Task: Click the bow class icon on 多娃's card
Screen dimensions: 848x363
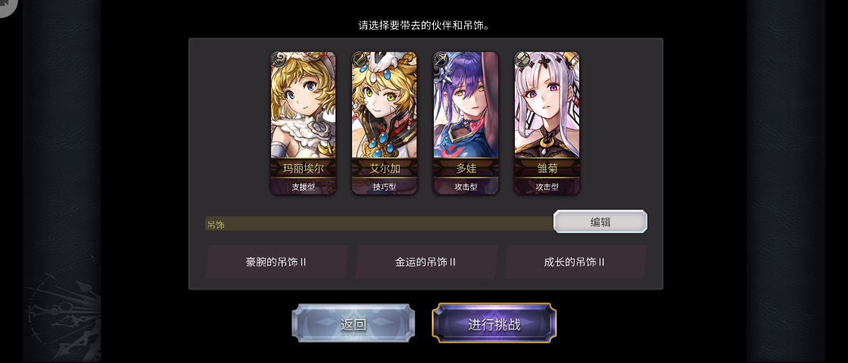Action: [x=440, y=59]
